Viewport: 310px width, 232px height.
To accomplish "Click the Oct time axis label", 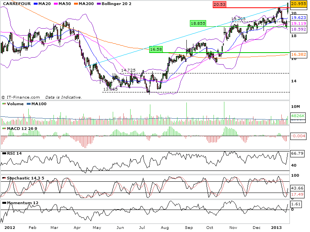I will pos(210,228).
